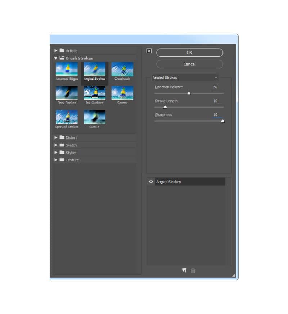The height and width of the screenshot is (314, 288).
Task: Expand the Sketch filter category
Action: [56, 145]
